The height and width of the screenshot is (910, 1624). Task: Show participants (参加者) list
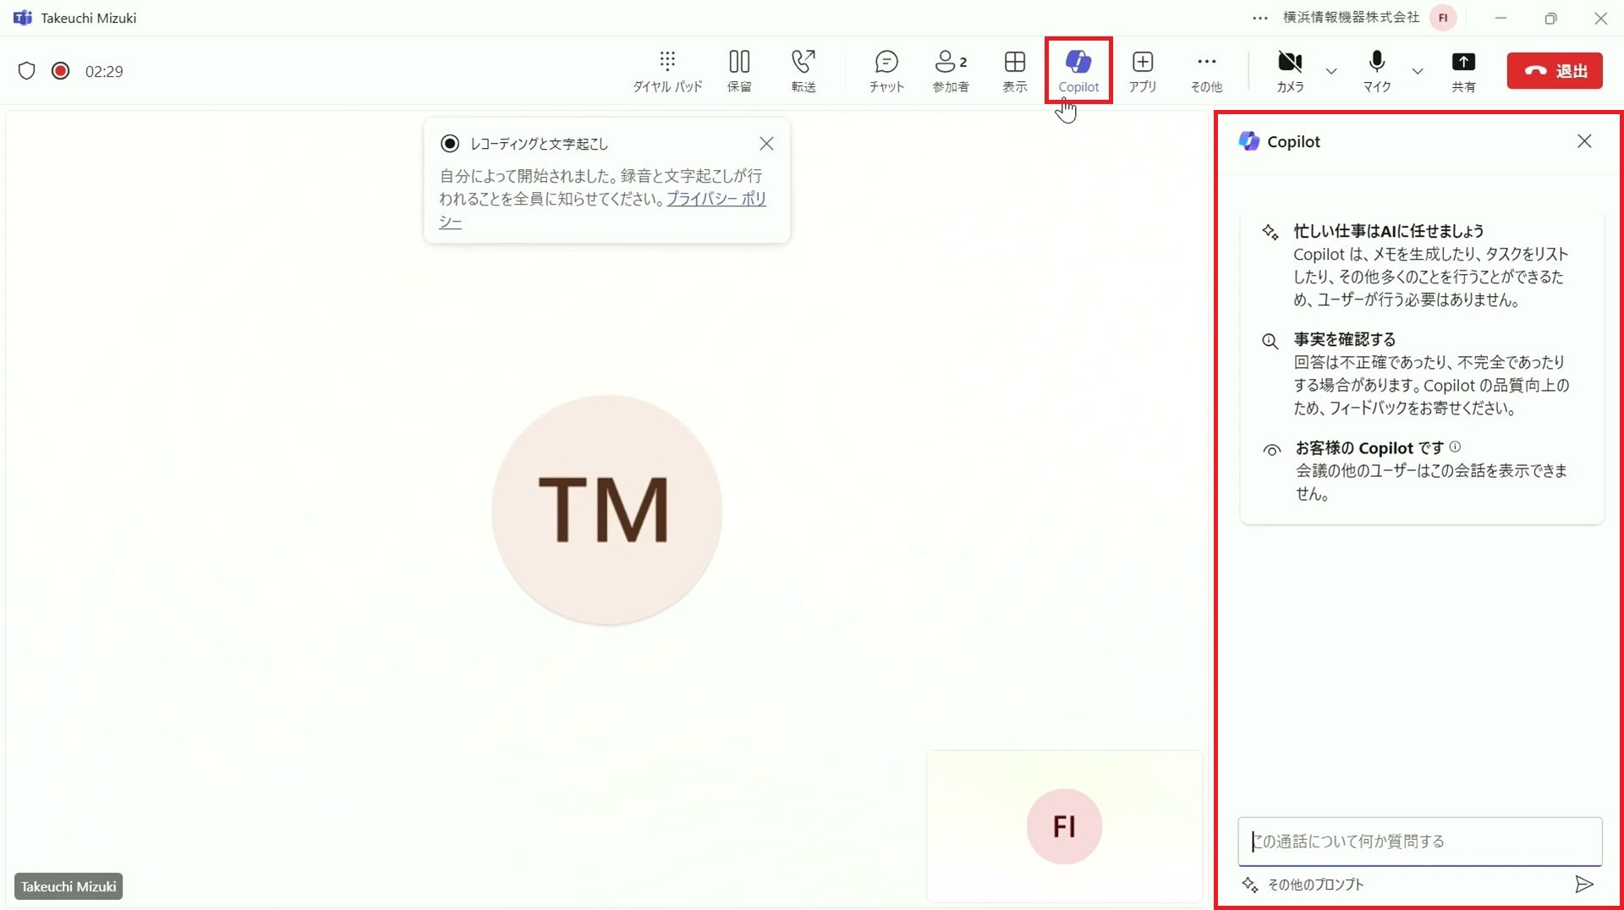951,71
